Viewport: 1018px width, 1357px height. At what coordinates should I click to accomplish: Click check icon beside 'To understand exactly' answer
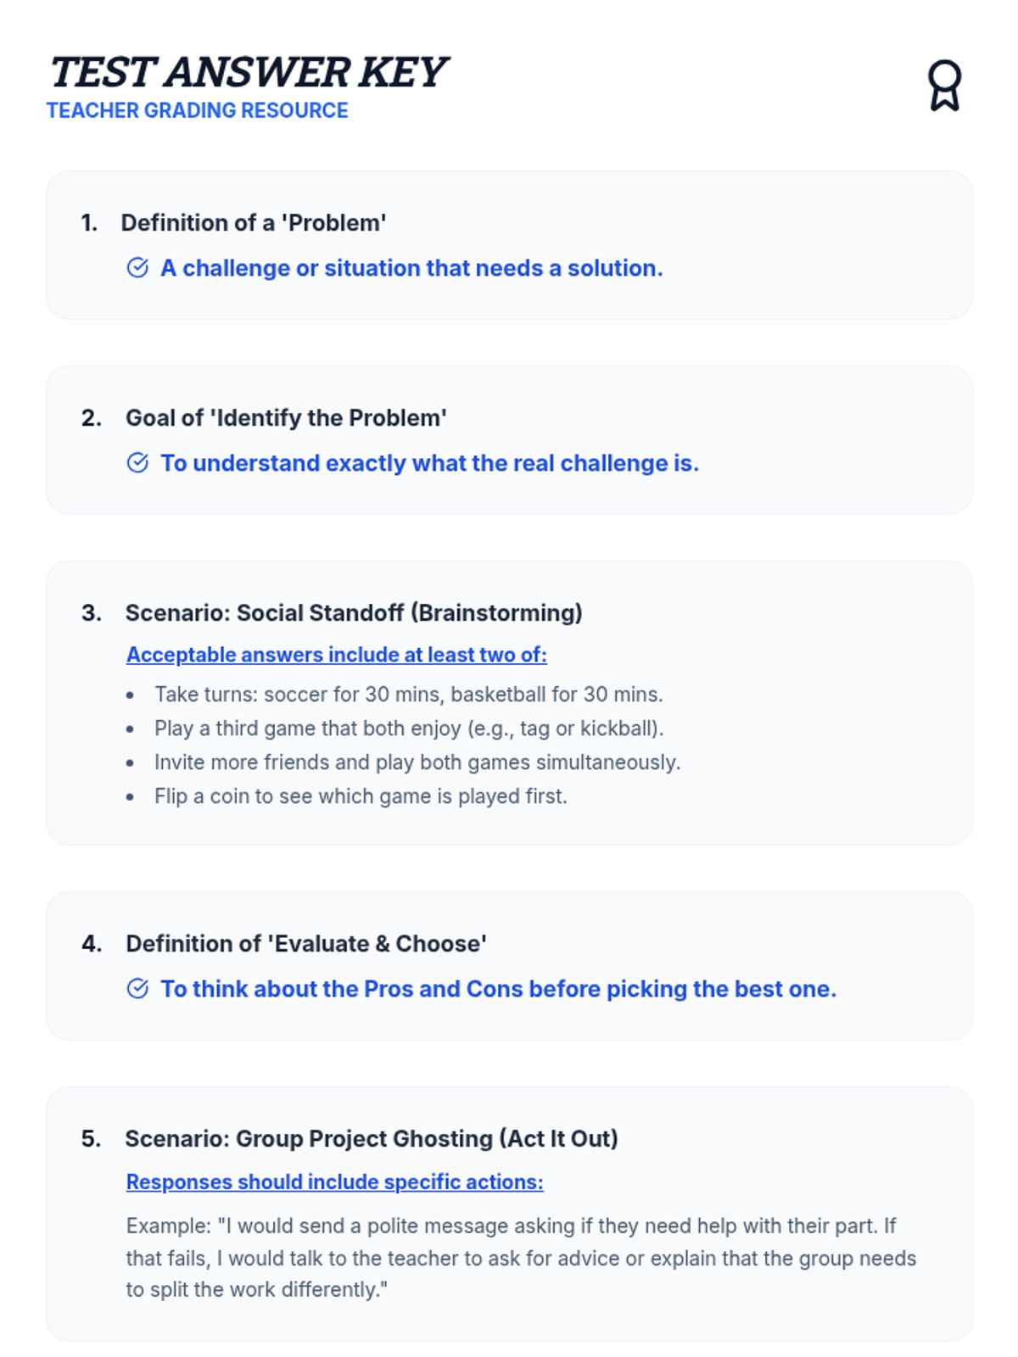point(137,463)
